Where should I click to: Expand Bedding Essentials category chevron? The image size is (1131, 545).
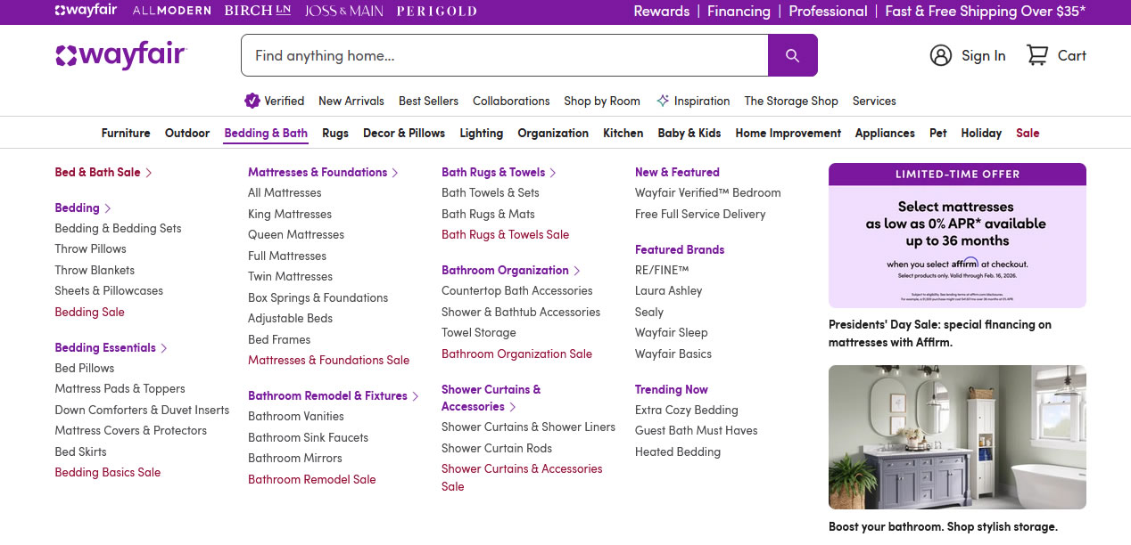click(164, 348)
